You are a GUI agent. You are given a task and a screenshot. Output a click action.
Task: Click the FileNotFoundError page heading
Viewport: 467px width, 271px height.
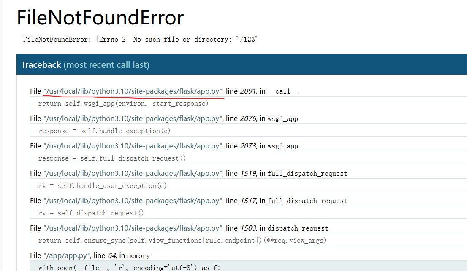click(x=100, y=18)
